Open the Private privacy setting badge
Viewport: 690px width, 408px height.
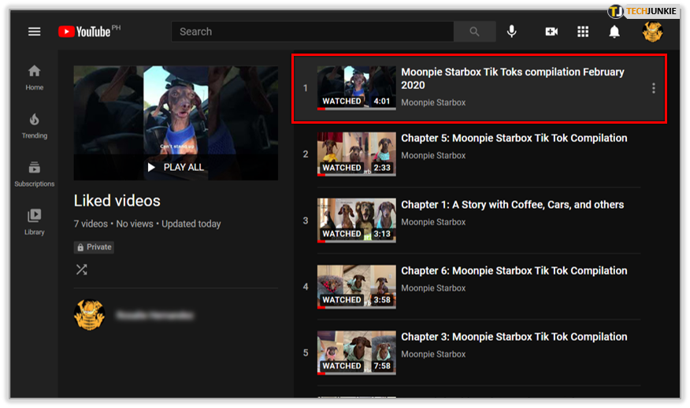(x=94, y=247)
